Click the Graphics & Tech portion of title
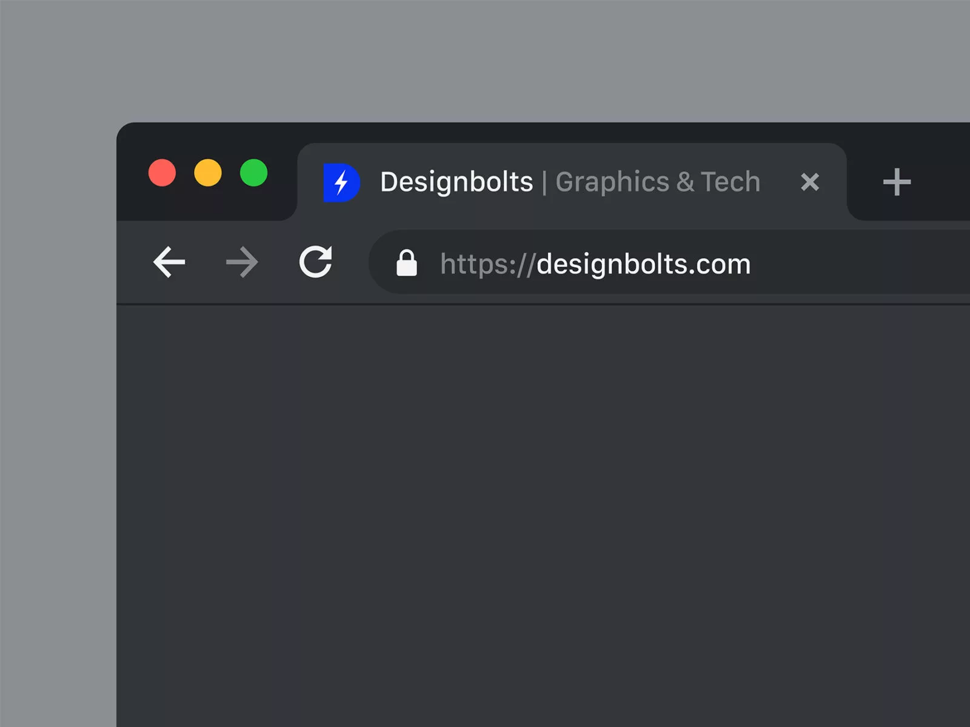 click(658, 182)
